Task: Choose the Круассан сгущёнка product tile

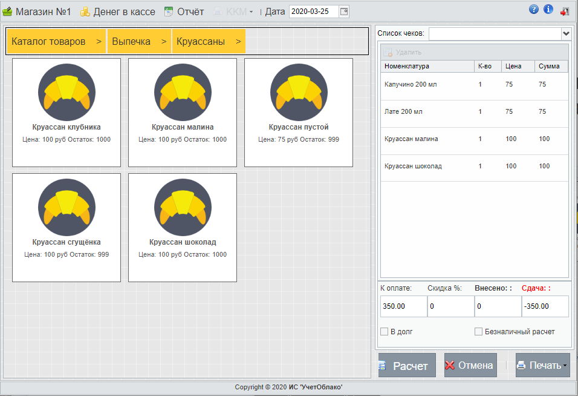Action: [x=67, y=227]
